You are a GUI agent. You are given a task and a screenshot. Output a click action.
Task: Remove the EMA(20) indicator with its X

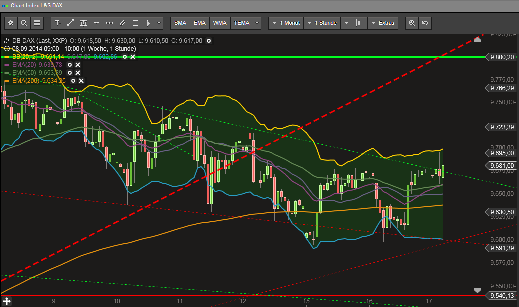pos(78,64)
